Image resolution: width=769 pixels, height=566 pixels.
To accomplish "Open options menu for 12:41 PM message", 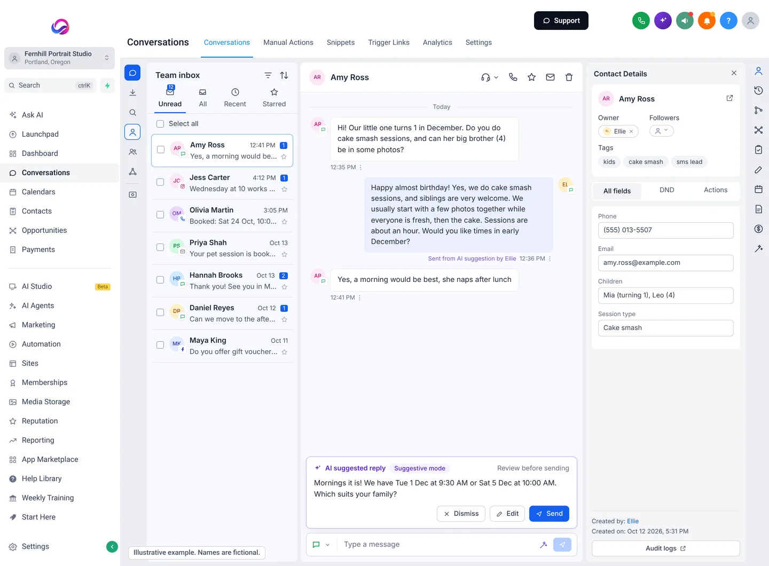I will pos(359,297).
